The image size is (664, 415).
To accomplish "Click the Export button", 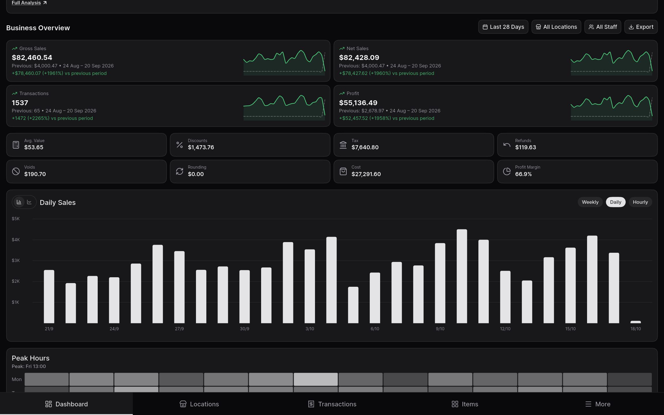I will click(x=641, y=27).
